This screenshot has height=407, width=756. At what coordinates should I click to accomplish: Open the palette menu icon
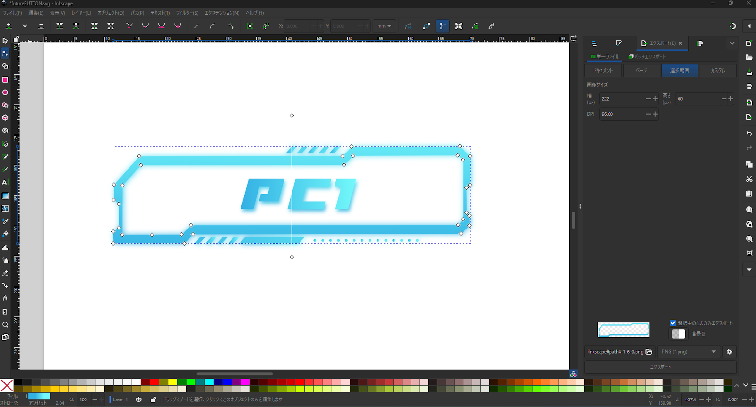click(753, 386)
